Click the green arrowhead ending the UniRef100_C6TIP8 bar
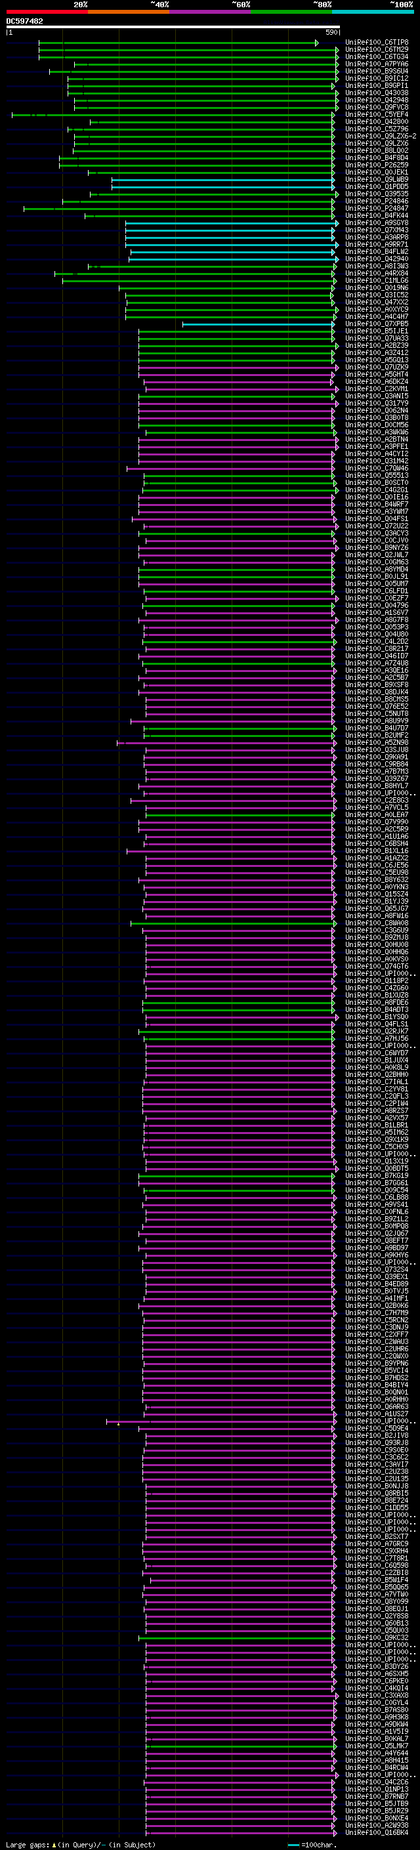Screen dimensions: 420x1850 click(x=316, y=43)
